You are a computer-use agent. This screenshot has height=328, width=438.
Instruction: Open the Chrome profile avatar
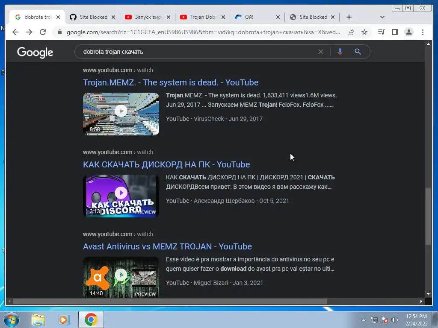click(x=408, y=32)
